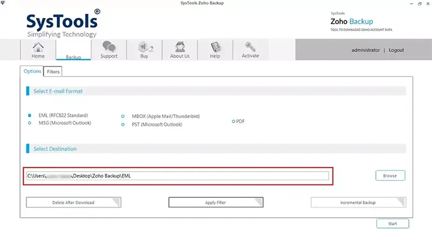The height and width of the screenshot is (229, 432).
Task: Select MSG (Microsoft Outlook) format
Action: [x=30, y=123]
